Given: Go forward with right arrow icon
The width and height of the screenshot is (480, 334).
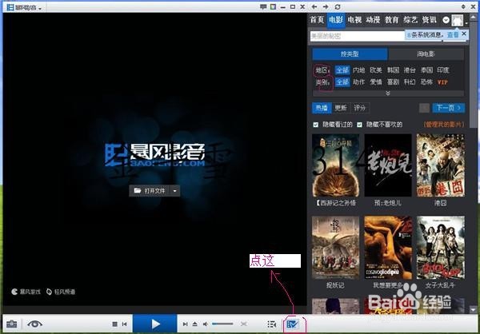Looking at the screenshot, I should [x=326, y=6].
